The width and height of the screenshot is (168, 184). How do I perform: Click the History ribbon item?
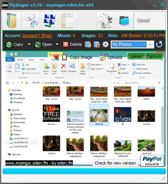pyautogui.click(x=123, y=73)
